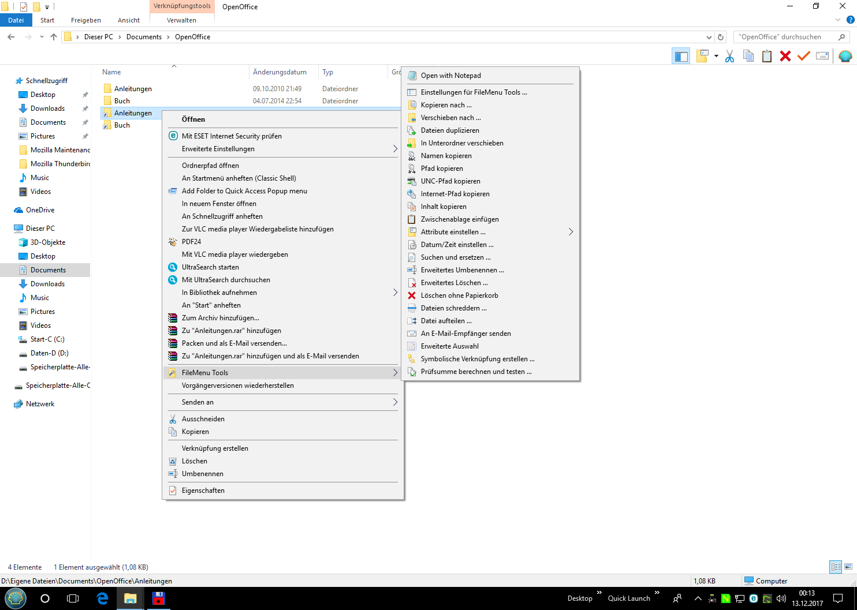Click the refresh button beside address bar
Viewport: 857px width, 610px height.
pyautogui.click(x=720, y=37)
